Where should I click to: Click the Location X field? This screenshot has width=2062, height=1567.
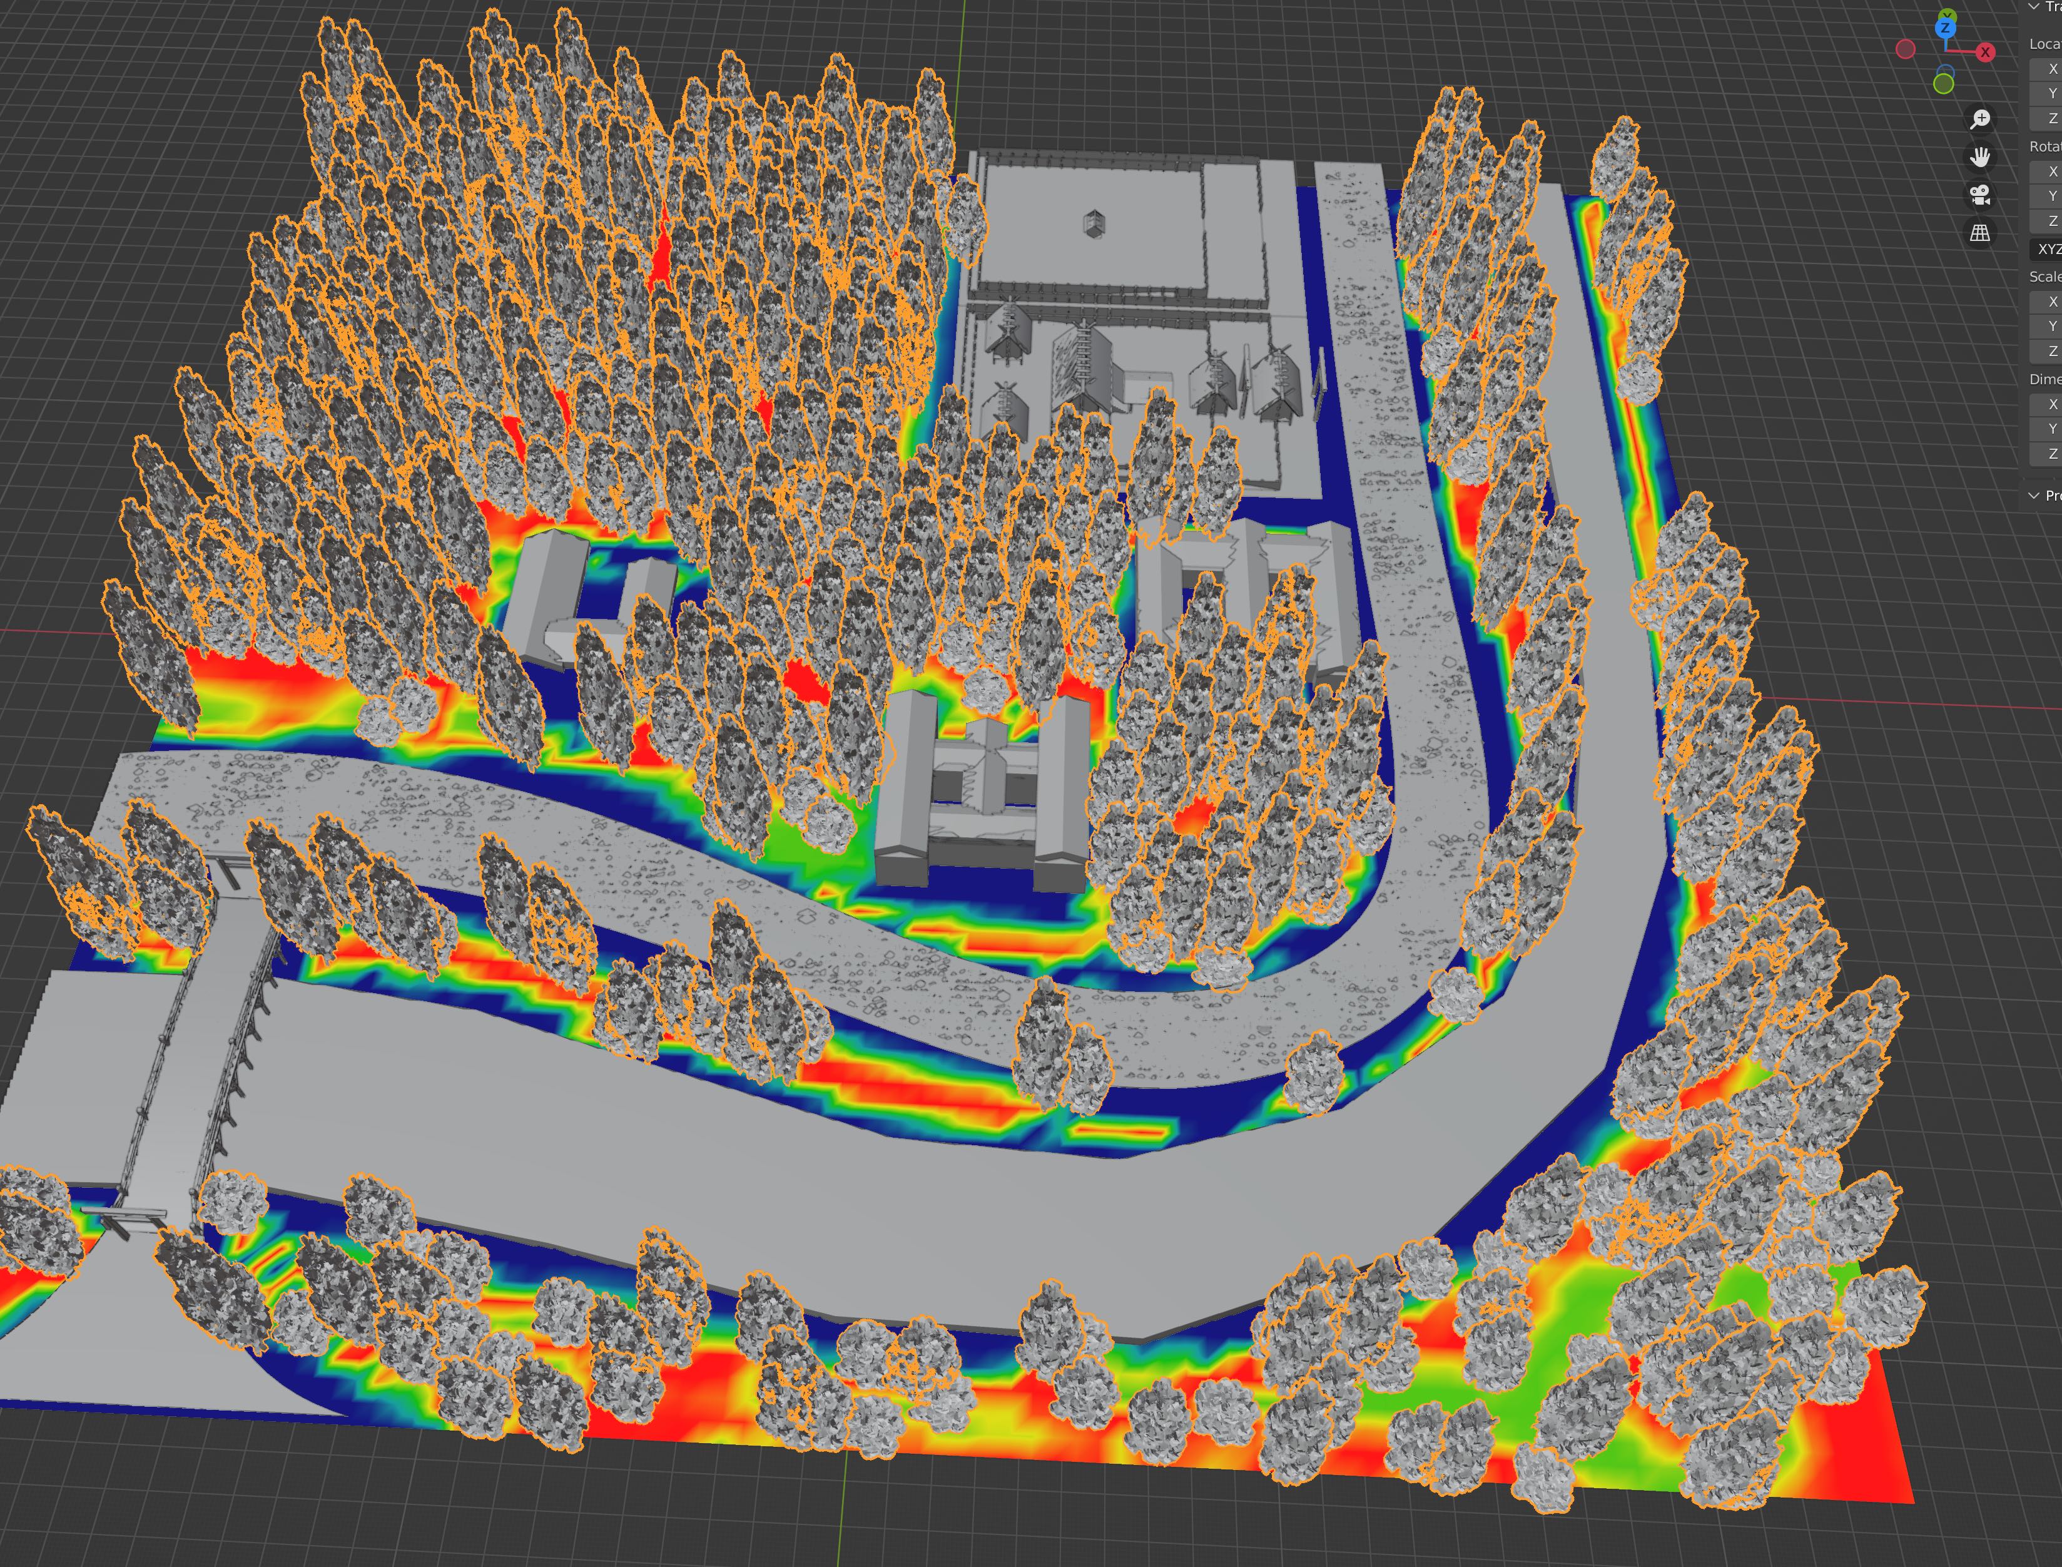tap(2046, 69)
